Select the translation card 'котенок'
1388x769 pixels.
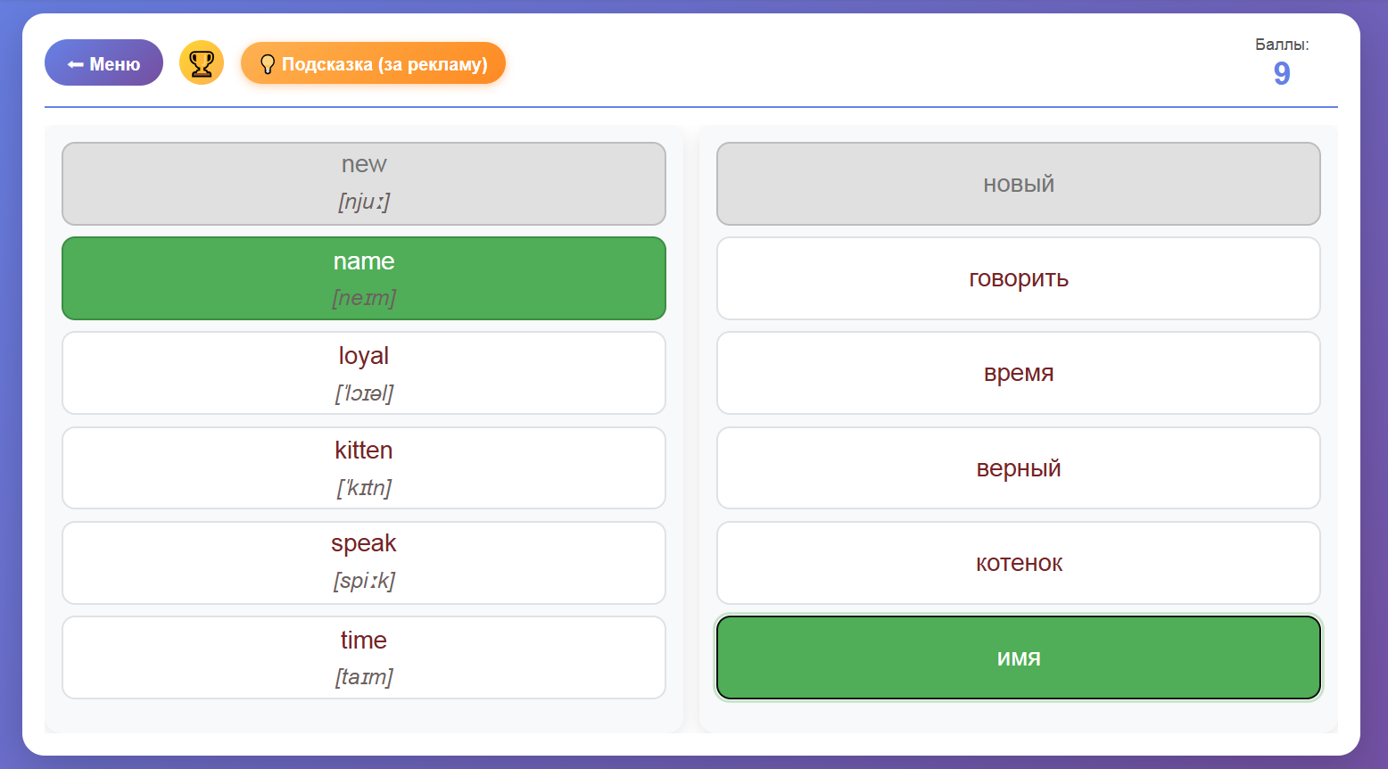1018,563
